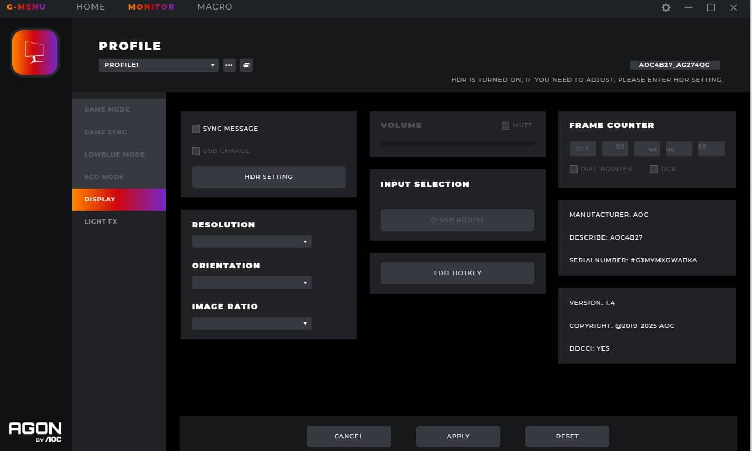The image size is (752, 451).
Task: Click the HDR Setting button
Action: click(269, 177)
